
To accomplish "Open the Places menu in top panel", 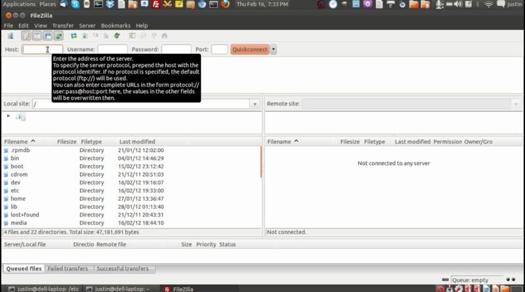I will point(47,5).
